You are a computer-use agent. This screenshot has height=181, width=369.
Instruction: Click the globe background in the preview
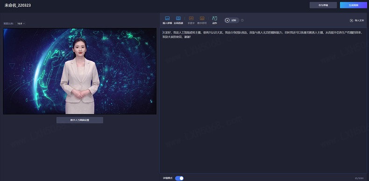(x=127, y=70)
